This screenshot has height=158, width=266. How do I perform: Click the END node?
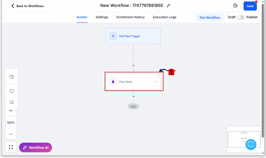[x=133, y=106]
